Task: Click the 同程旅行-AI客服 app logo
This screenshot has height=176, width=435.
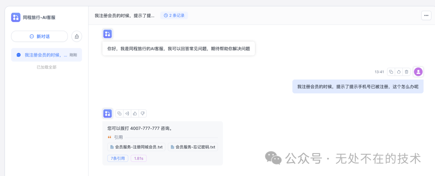Action: [x=16, y=17]
